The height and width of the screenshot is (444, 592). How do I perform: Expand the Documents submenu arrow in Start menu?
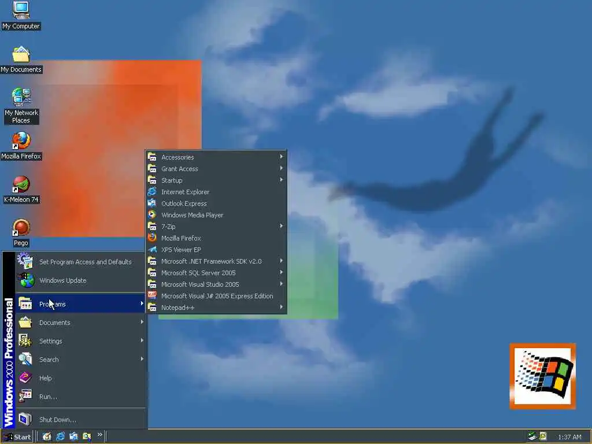coord(142,322)
